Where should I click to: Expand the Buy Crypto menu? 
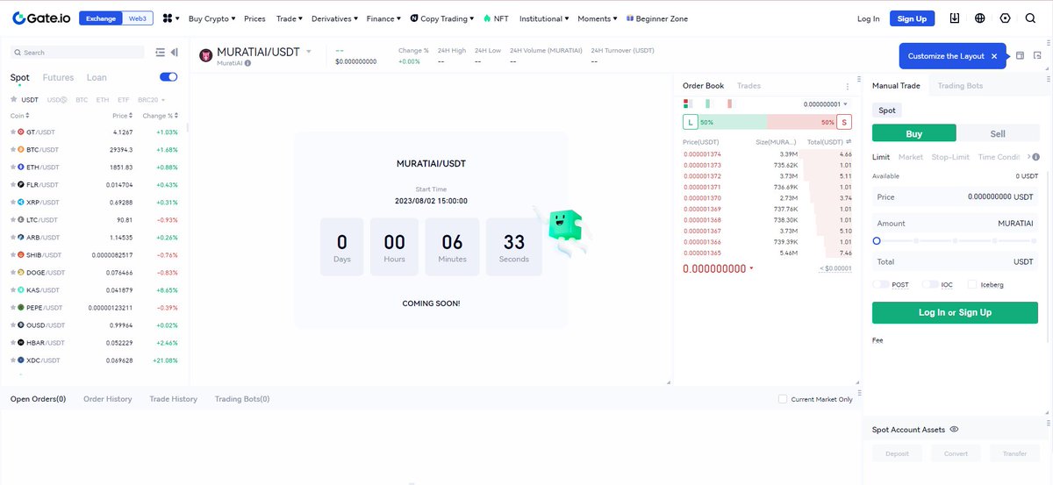[211, 18]
